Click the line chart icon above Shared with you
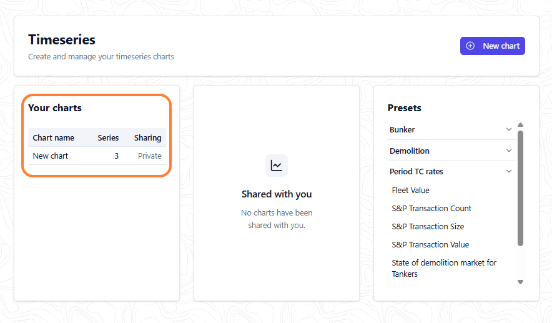 (x=277, y=166)
